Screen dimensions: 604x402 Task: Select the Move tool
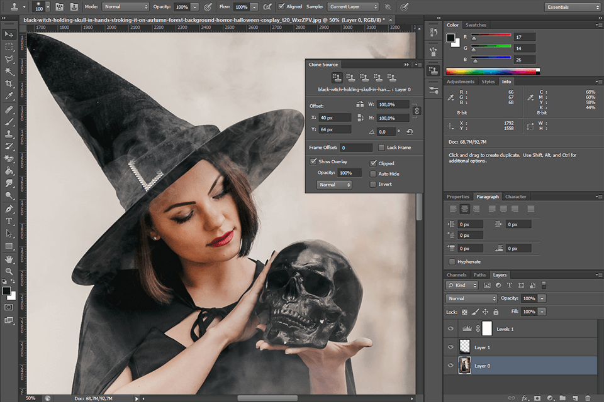click(9, 34)
